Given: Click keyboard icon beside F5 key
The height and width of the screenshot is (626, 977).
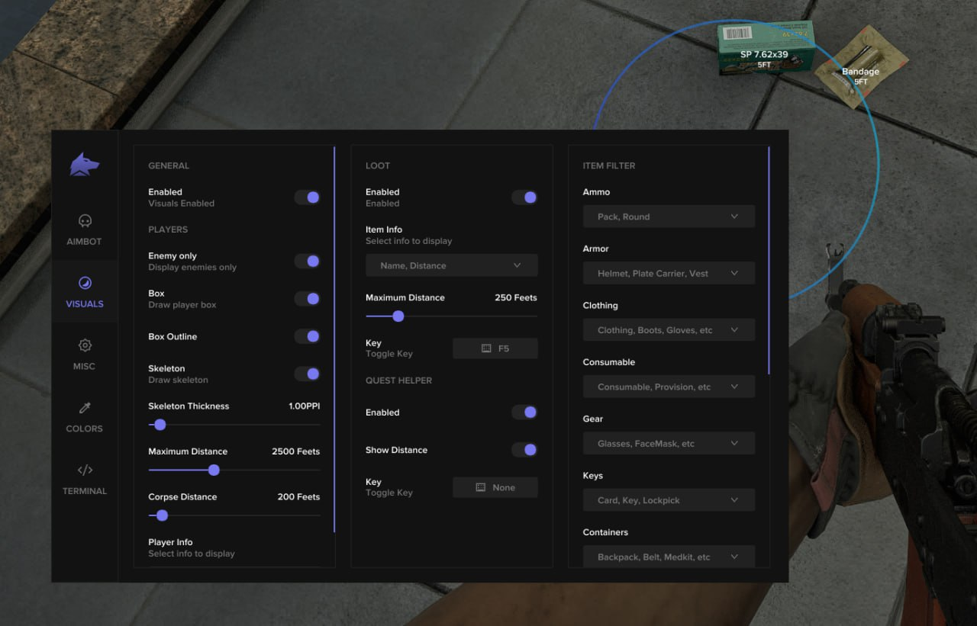Looking at the screenshot, I should pyautogui.click(x=486, y=348).
